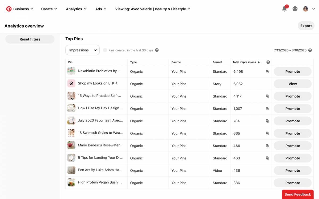Expand the Viewing: Avec Valerie account switcher

(x=153, y=9)
